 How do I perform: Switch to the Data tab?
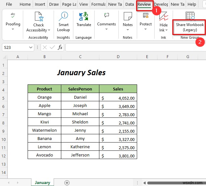tap(130, 4)
